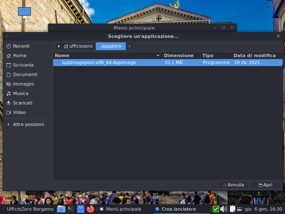The width and height of the screenshot is (285, 214).
Task: Click the right path-bar scroll arrow
Action: pyautogui.click(x=129, y=46)
